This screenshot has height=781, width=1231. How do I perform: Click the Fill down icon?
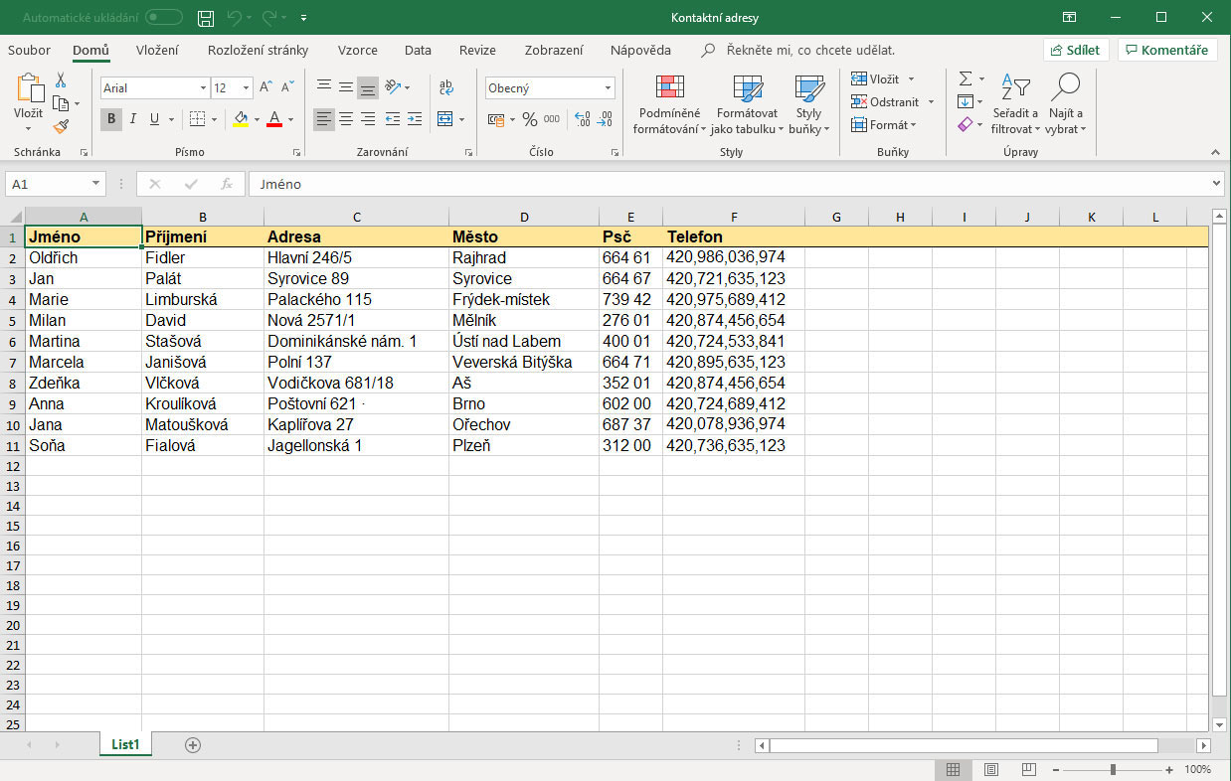pyautogui.click(x=965, y=101)
